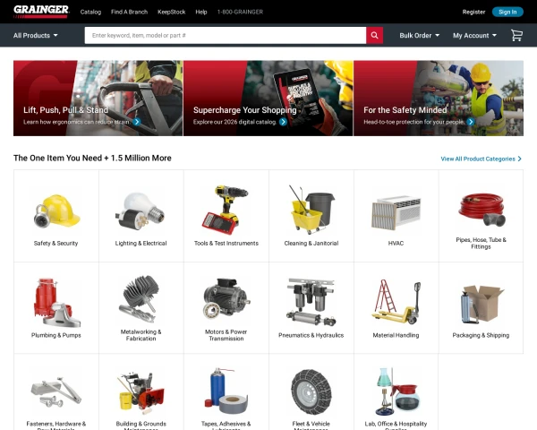Viewport: 537px width, 430px height.
Task: Click the red search magnifier button
Action: point(374,35)
